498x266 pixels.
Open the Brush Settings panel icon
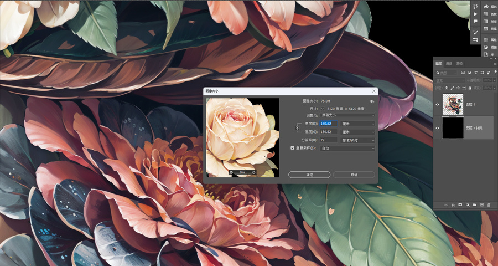pos(475,32)
